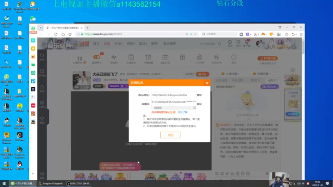Open the 推流码 stream code tool

tap(114, 59)
